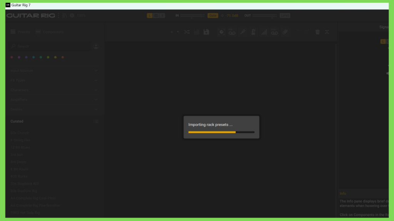The height and width of the screenshot is (221, 394).
Task: Expand the FX Types filter
Action: click(54, 81)
